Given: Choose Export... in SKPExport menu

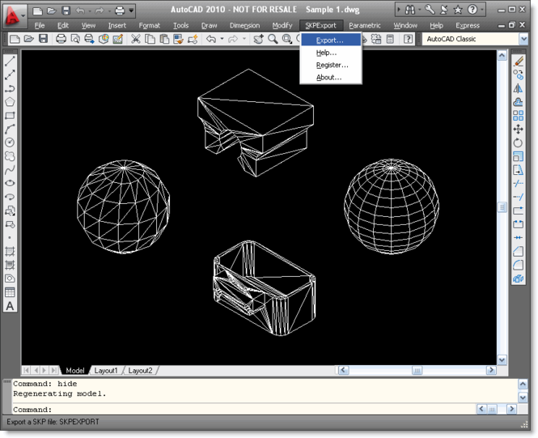Looking at the screenshot, I should click(331, 40).
